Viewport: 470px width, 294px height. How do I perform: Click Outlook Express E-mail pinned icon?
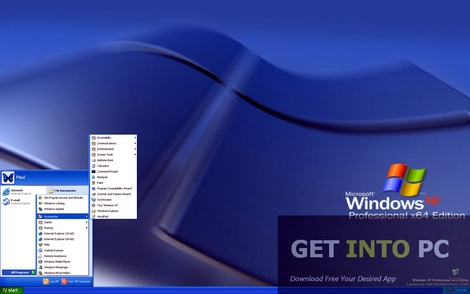[6, 202]
